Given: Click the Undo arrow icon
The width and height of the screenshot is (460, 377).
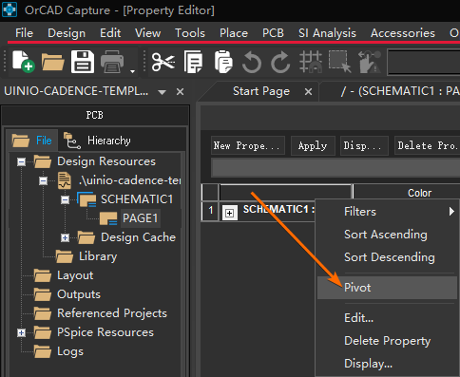Looking at the screenshot, I should pos(252,62).
